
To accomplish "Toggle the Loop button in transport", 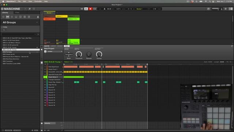I will (95, 9).
